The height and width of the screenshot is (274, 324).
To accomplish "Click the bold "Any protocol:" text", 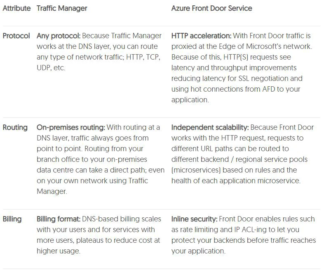I will [x=59, y=36].
